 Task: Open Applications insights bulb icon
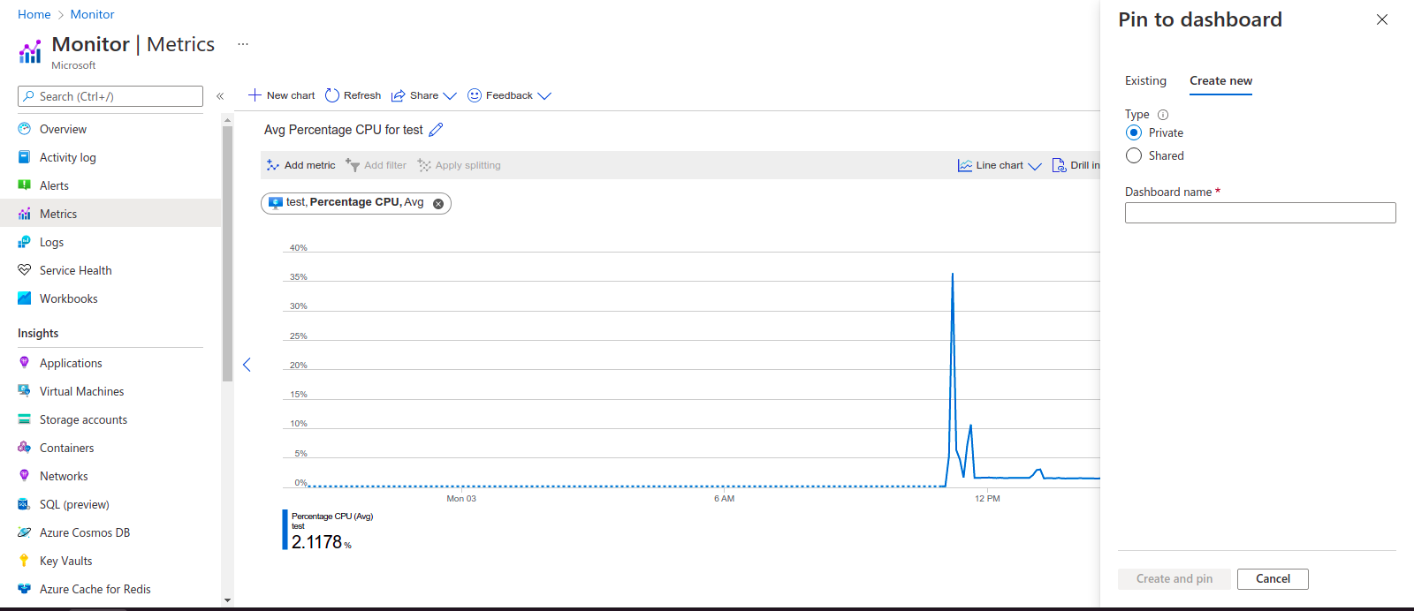point(25,363)
